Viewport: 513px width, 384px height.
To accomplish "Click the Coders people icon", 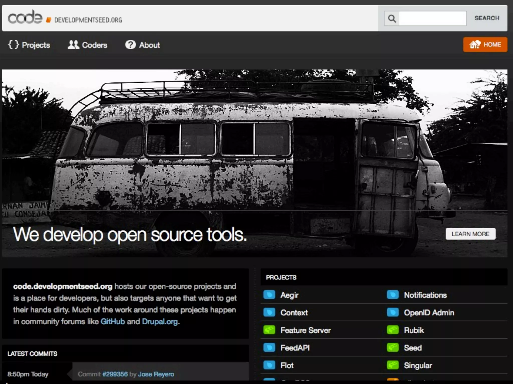I will click(73, 45).
